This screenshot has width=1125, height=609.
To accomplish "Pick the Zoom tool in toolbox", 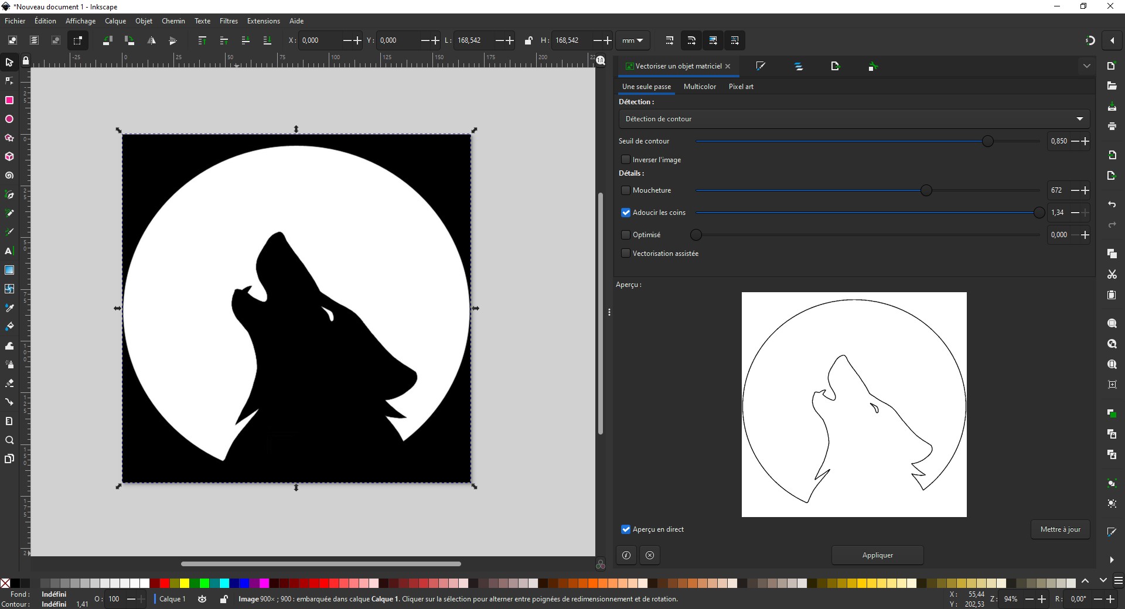I will 9,440.
